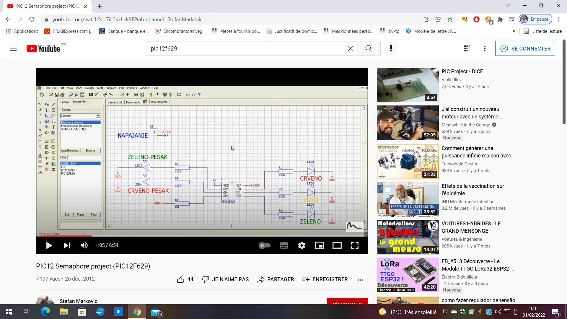The height and width of the screenshot is (319, 567).
Task: Click PARTAGER to share video
Action: 275,279
